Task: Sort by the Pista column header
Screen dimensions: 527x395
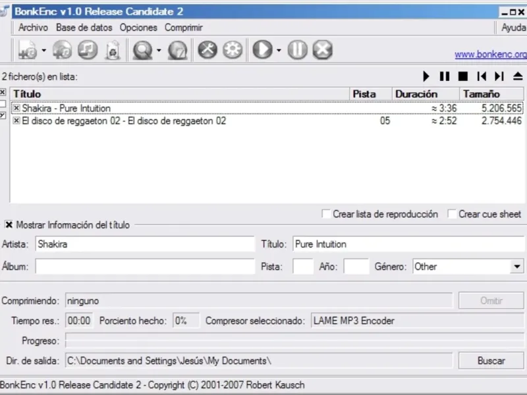Action: coord(371,94)
